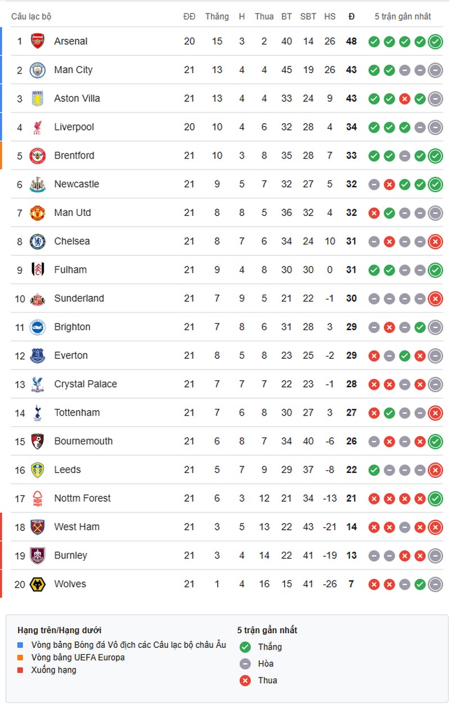Click the Chelsea club crest

click(37, 241)
